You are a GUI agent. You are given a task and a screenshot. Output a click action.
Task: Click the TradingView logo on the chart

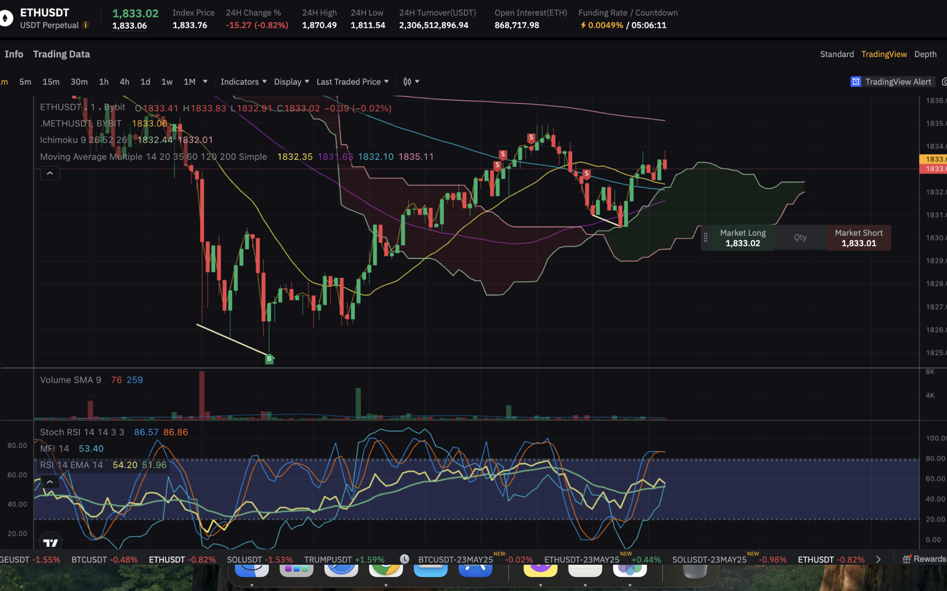tap(51, 542)
